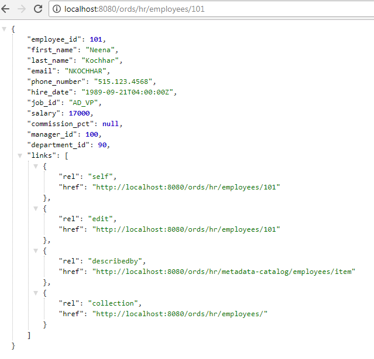Click the "last_name" key
This screenshot has width=374, height=359.
[x=50, y=60]
